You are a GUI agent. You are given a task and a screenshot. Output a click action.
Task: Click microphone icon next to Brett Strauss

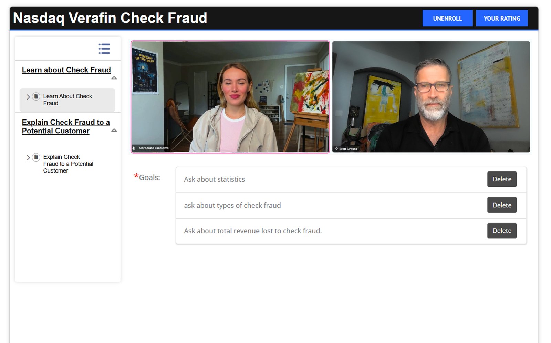coord(336,149)
